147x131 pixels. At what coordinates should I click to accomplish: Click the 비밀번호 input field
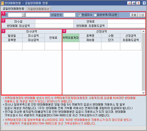[x=69, y=15]
